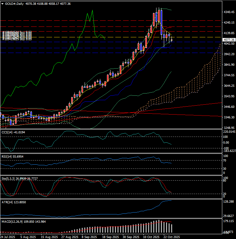Click the stacked buy 0.03 order labels
This screenshot has width=236, height=239.
click(17, 35)
